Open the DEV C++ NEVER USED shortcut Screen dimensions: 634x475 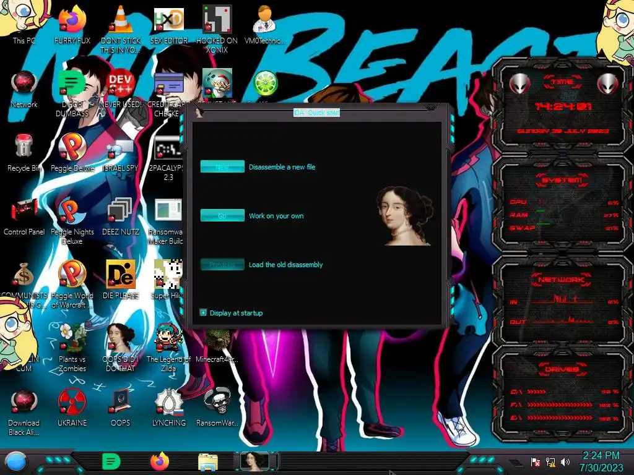click(121, 89)
